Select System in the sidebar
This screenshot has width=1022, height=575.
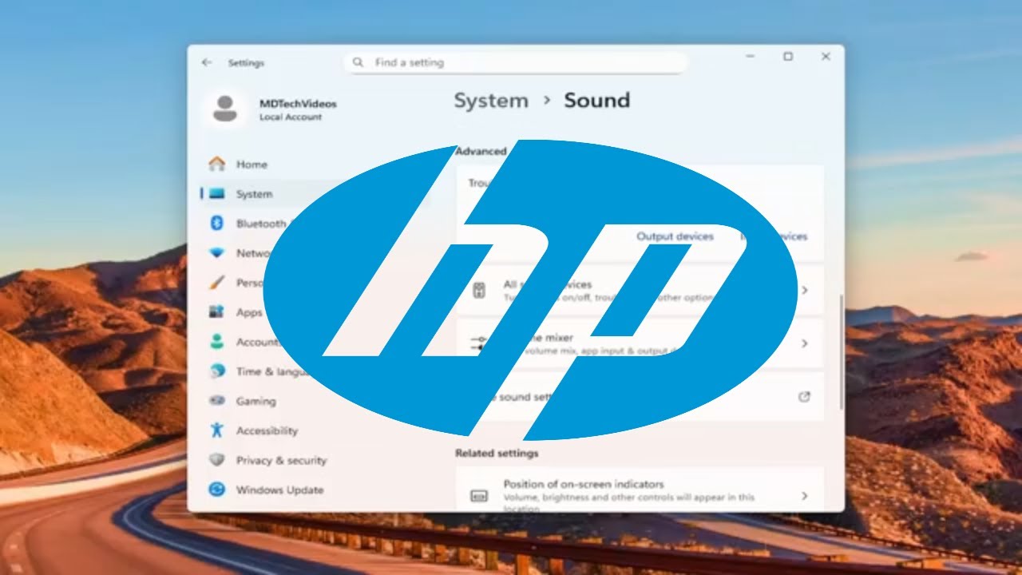[x=254, y=194]
